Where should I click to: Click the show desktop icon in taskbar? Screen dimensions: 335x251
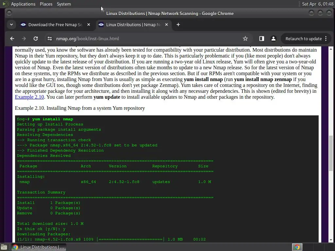[x=4, y=247]
